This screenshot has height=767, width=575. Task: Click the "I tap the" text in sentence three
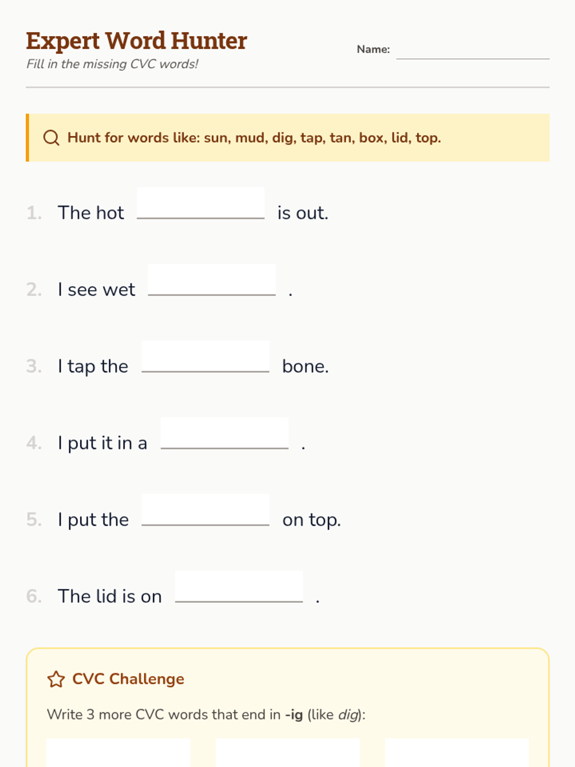click(x=93, y=367)
